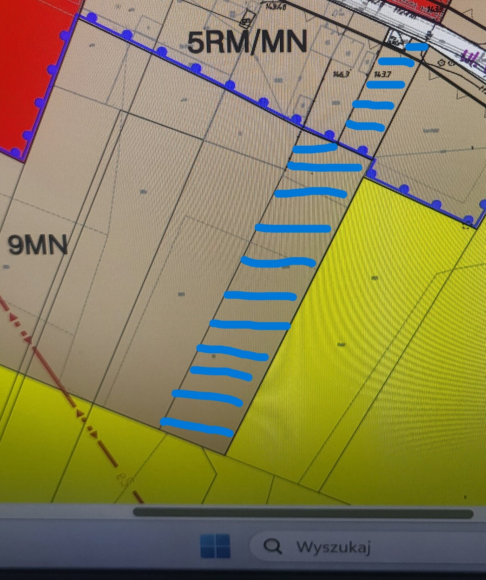Click the small circle symbol near the road

point(442,63)
